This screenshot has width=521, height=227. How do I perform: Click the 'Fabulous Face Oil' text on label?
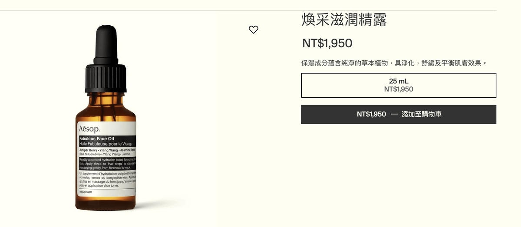click(x=96, y=138)
